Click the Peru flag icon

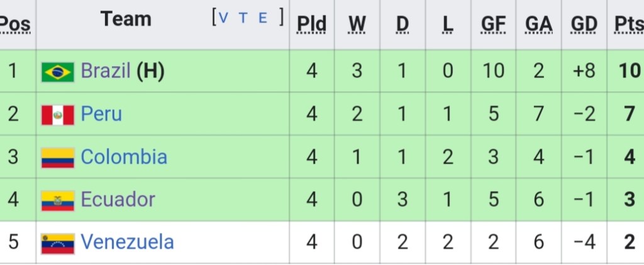[58, 115]
